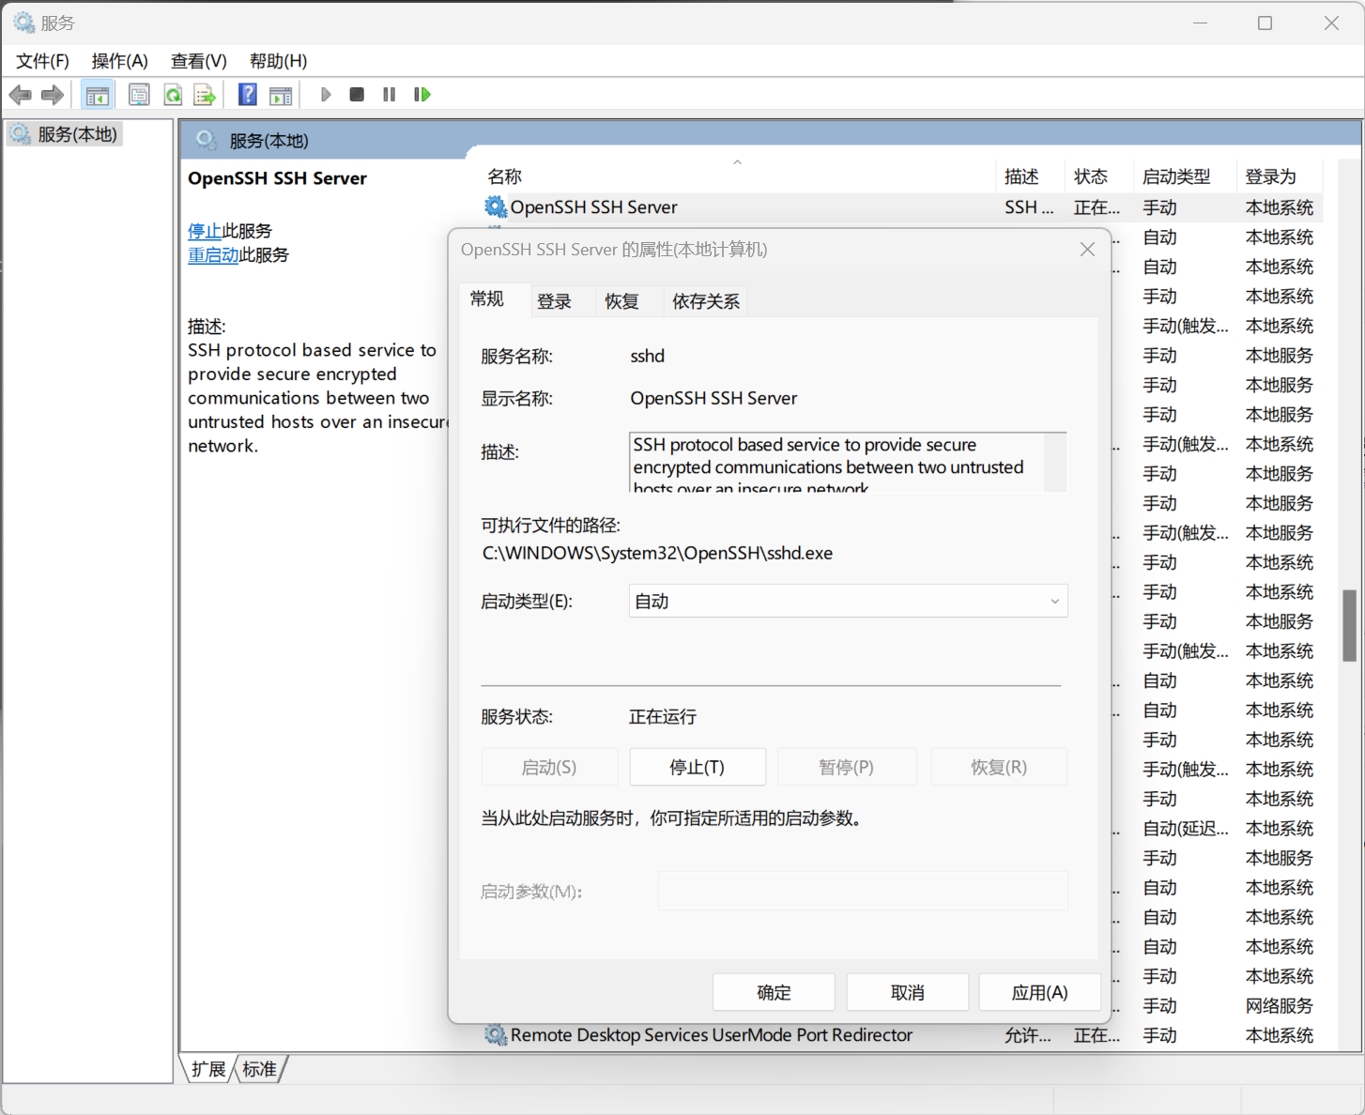
Task: Click the Pause Service icon in the toolbar
Action: point(390,95)
